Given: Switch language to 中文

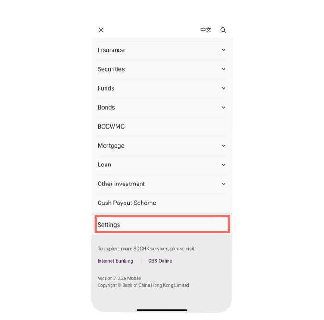Looking at the screenshot, I should tap(206, 30).
